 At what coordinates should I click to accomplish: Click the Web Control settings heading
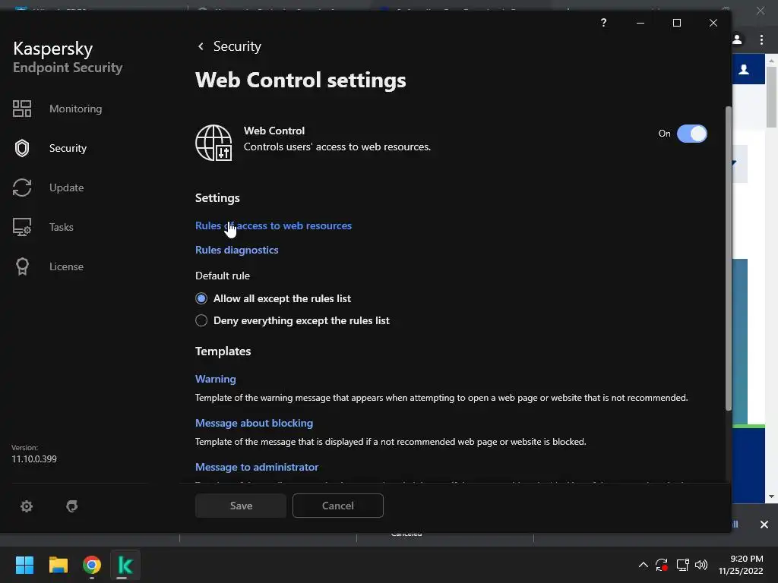[301, 80]
